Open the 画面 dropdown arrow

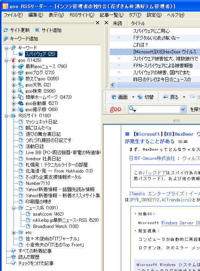click(133, 97)
